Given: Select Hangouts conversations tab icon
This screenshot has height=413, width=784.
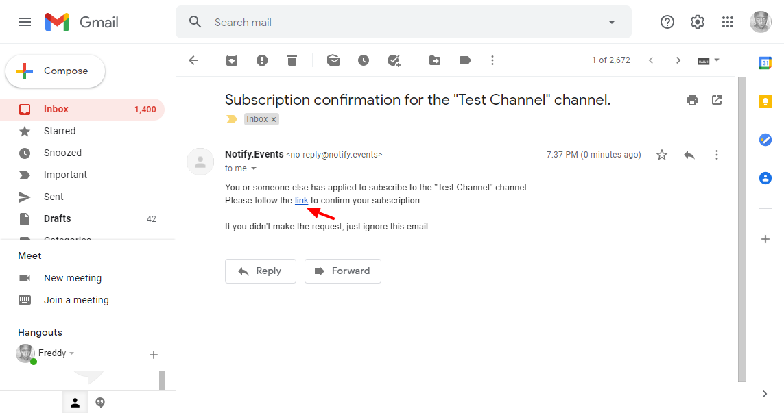Looking at the screenshot, I should coord(100,403).
